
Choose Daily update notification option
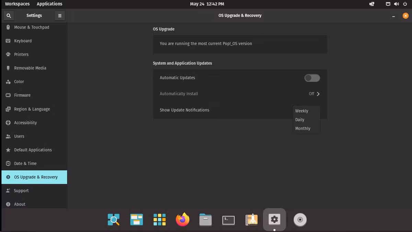click(x=300, y=120)
